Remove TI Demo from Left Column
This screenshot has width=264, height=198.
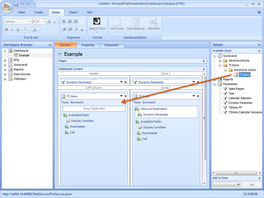[126, 96]
